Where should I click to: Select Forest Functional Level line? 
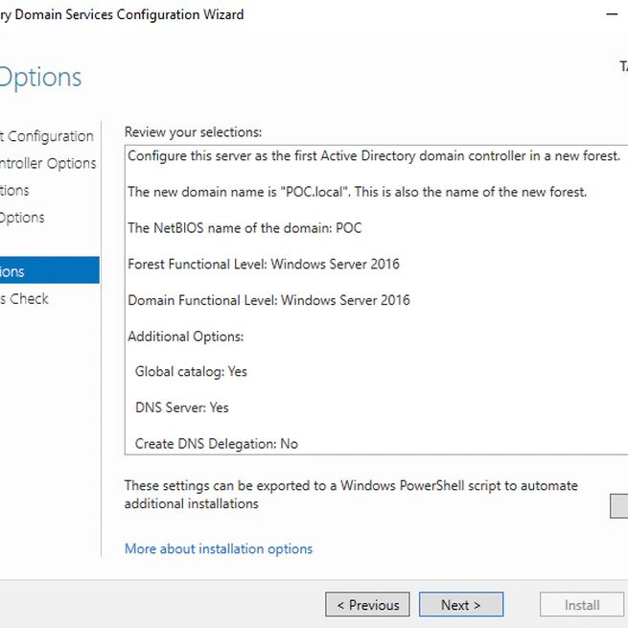point(264,264)
